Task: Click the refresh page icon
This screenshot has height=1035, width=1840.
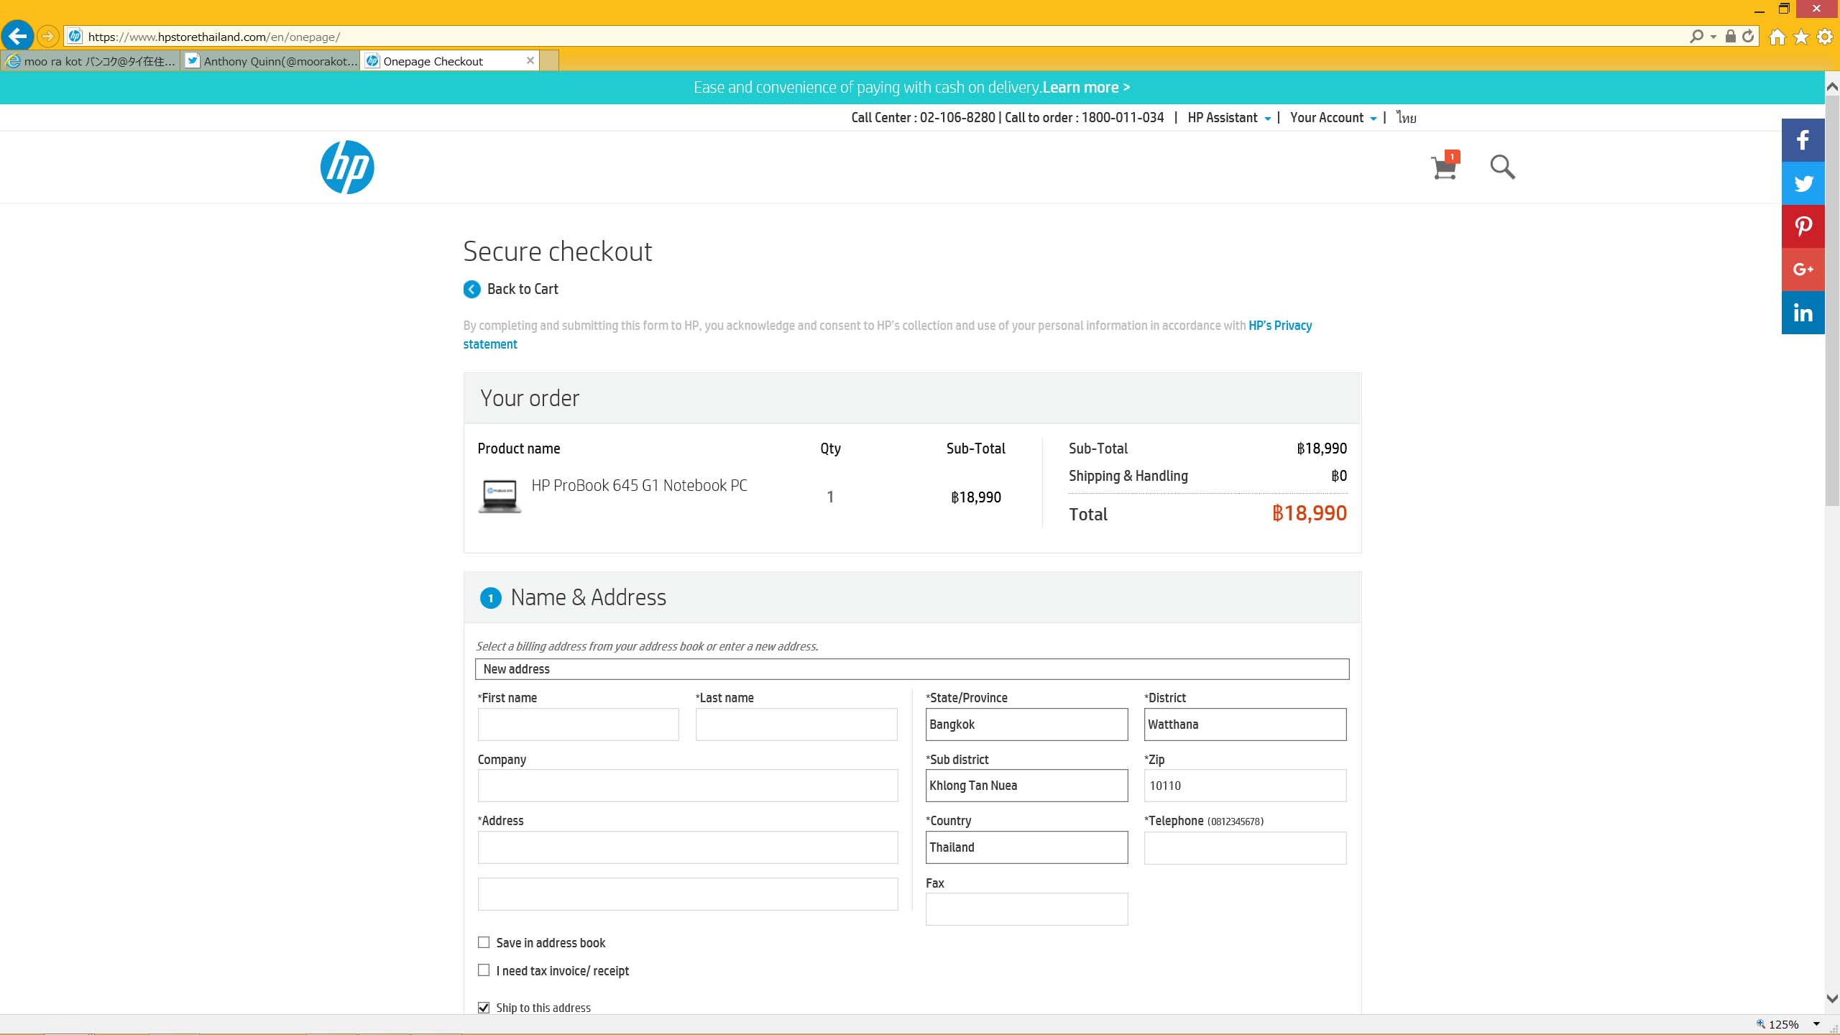Action: pyautogui.click(x=1749, y=36)
